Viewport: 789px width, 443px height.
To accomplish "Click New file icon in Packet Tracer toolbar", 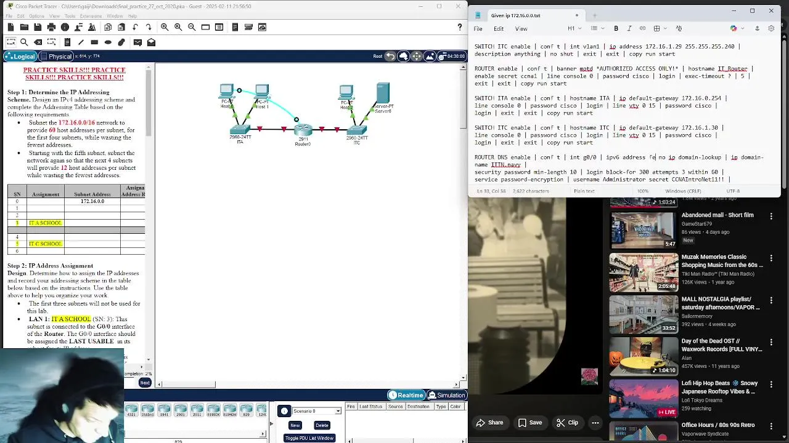I will [10, 27].
